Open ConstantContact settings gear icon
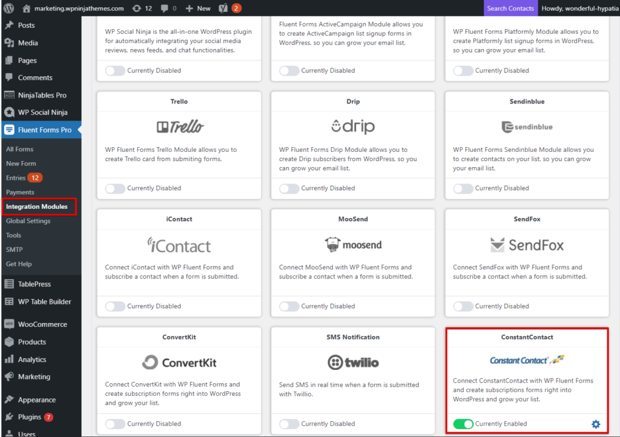The height and width of the screenshot is (437, 620). (x=596, y=424)
